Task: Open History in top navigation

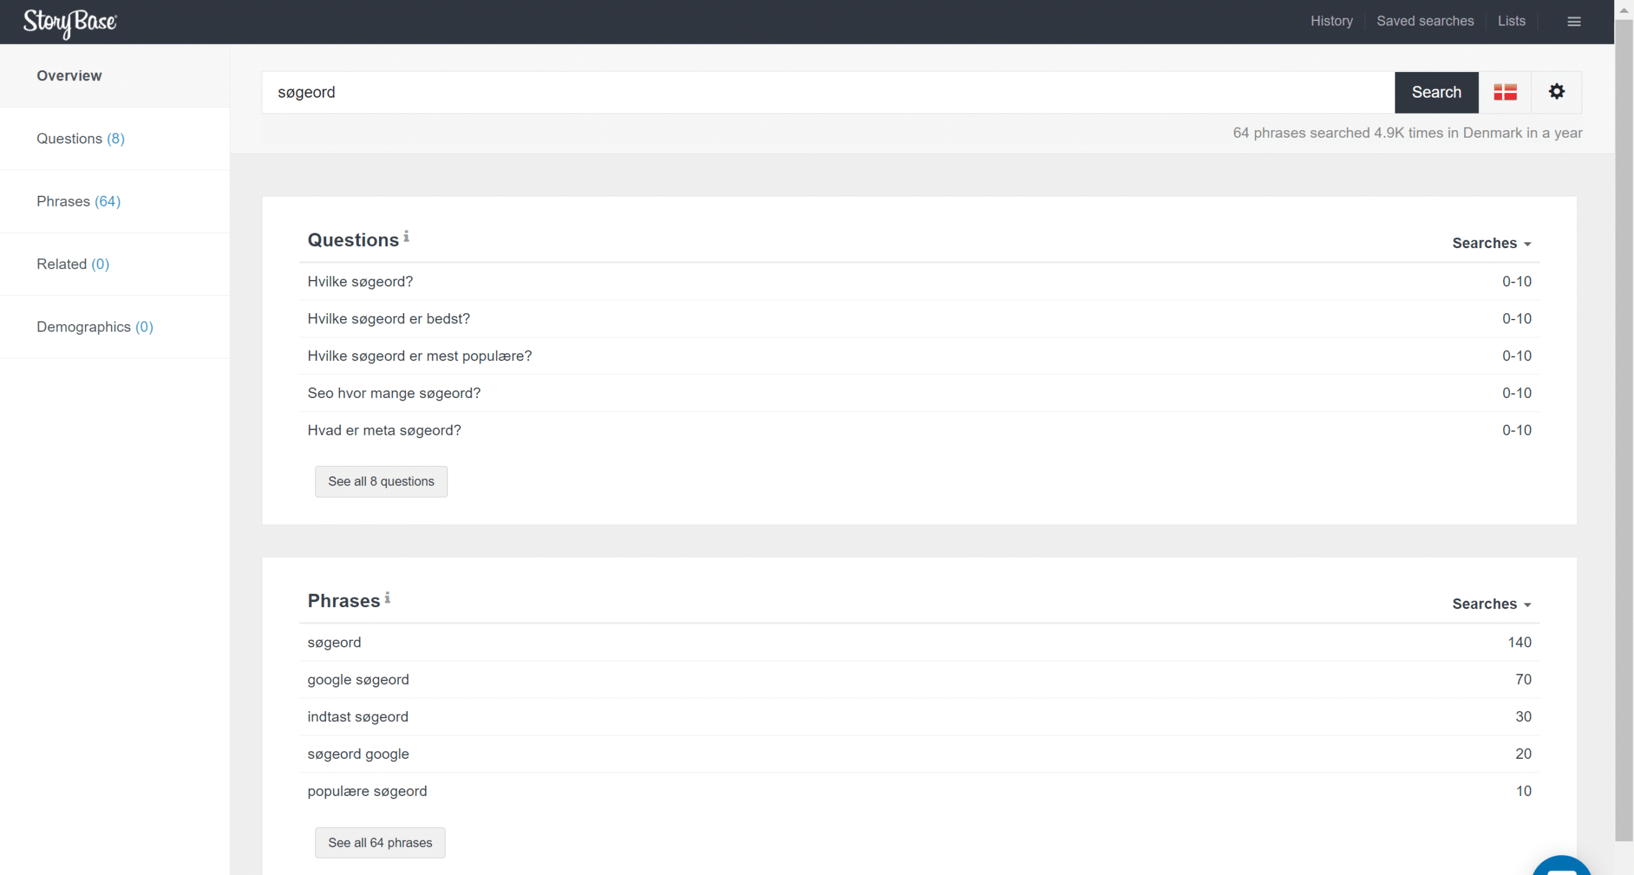Action: (1331, 21)
